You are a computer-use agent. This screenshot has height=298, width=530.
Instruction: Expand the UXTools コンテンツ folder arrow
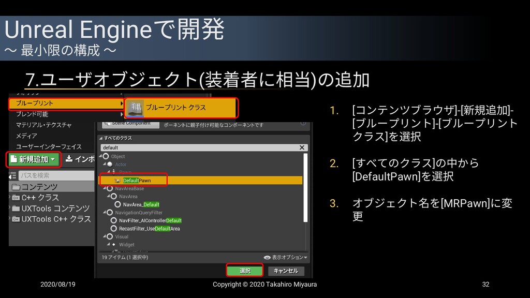[x=10, y=208]
